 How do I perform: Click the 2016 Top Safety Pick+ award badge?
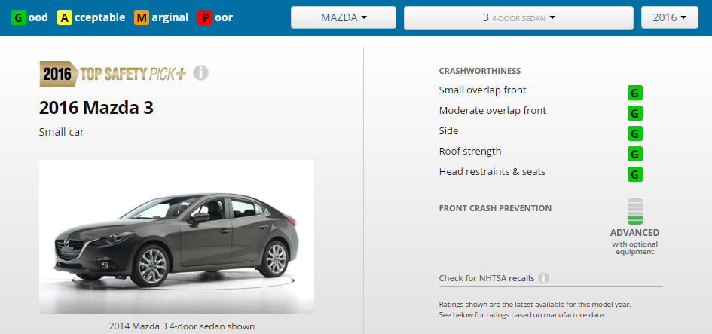[112, 74]
